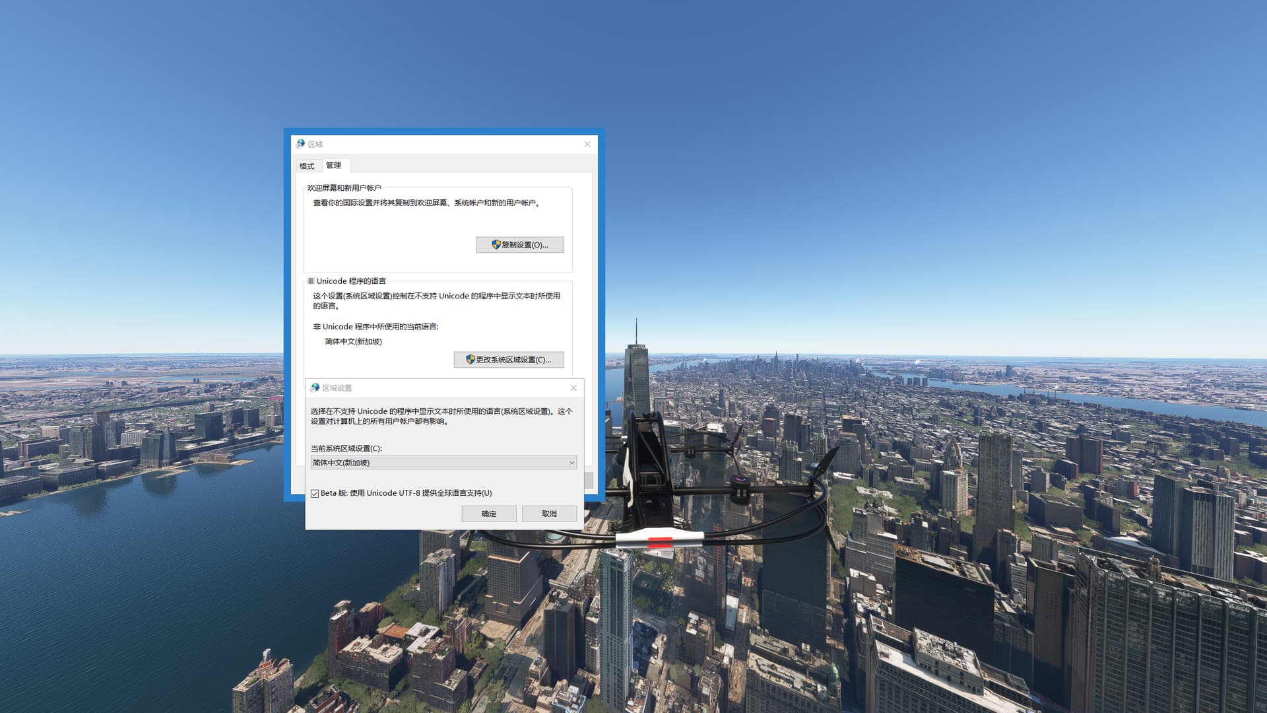
Task: Click the 更改系统区域设置(C)... button
Action: click(x=509, y=360)
